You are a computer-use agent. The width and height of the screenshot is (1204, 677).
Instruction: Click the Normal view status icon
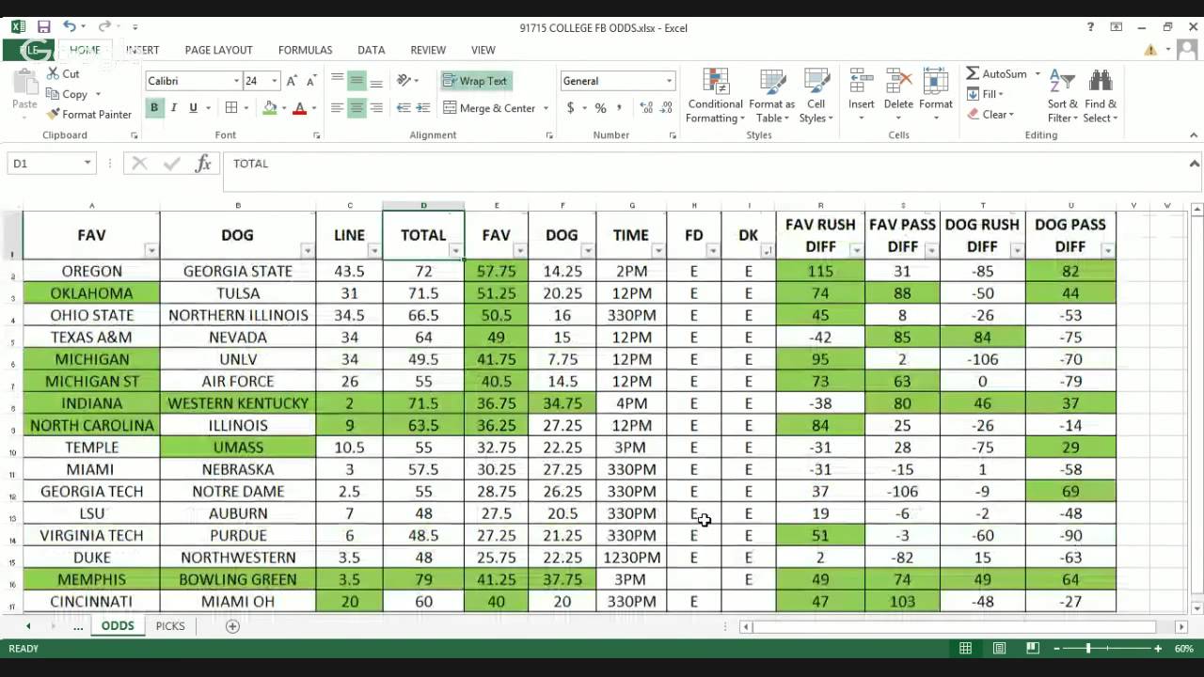pyautogui.click(x=965, y=649)
